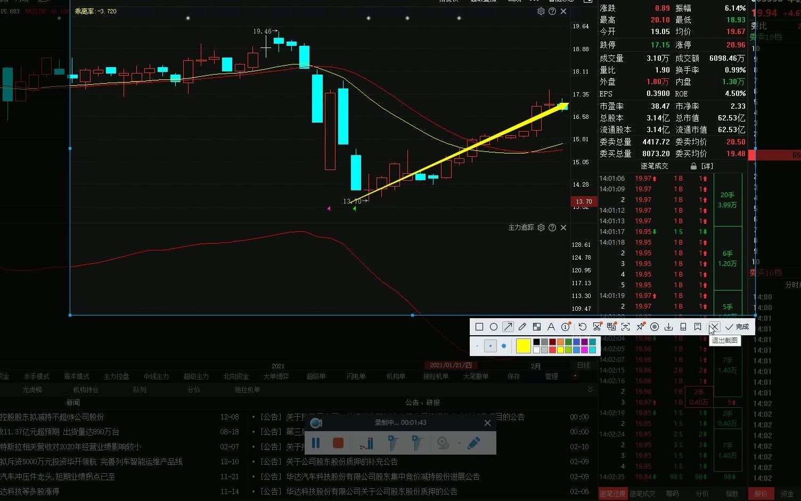Select the 逐笔还原 bottom tab
Screen dimensions: 801x501
click(612, 494)
